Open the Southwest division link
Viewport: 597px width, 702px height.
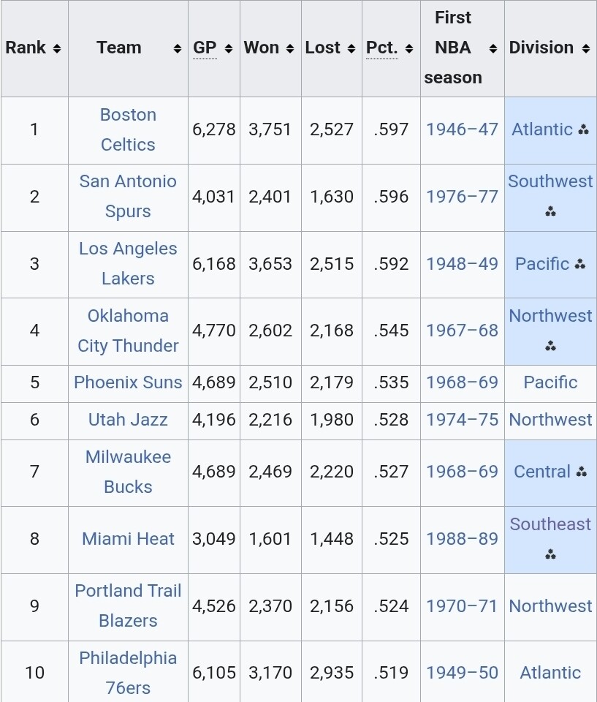[550, 181]
